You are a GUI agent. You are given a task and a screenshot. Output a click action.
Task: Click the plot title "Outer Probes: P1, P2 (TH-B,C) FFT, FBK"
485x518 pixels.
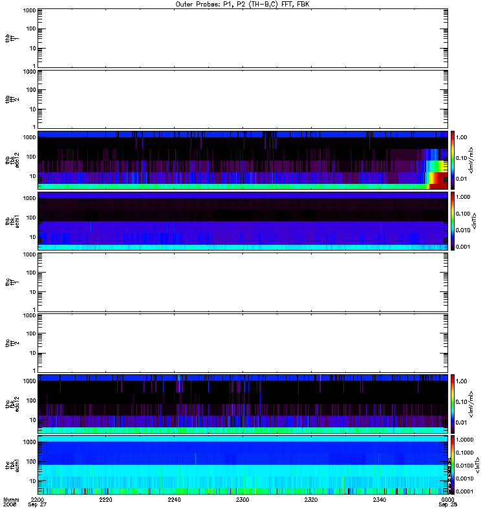242,5
